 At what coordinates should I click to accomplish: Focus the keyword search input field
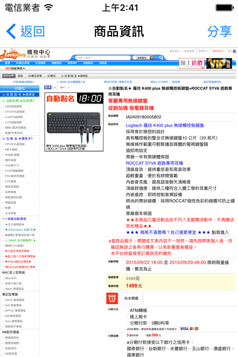103,58
